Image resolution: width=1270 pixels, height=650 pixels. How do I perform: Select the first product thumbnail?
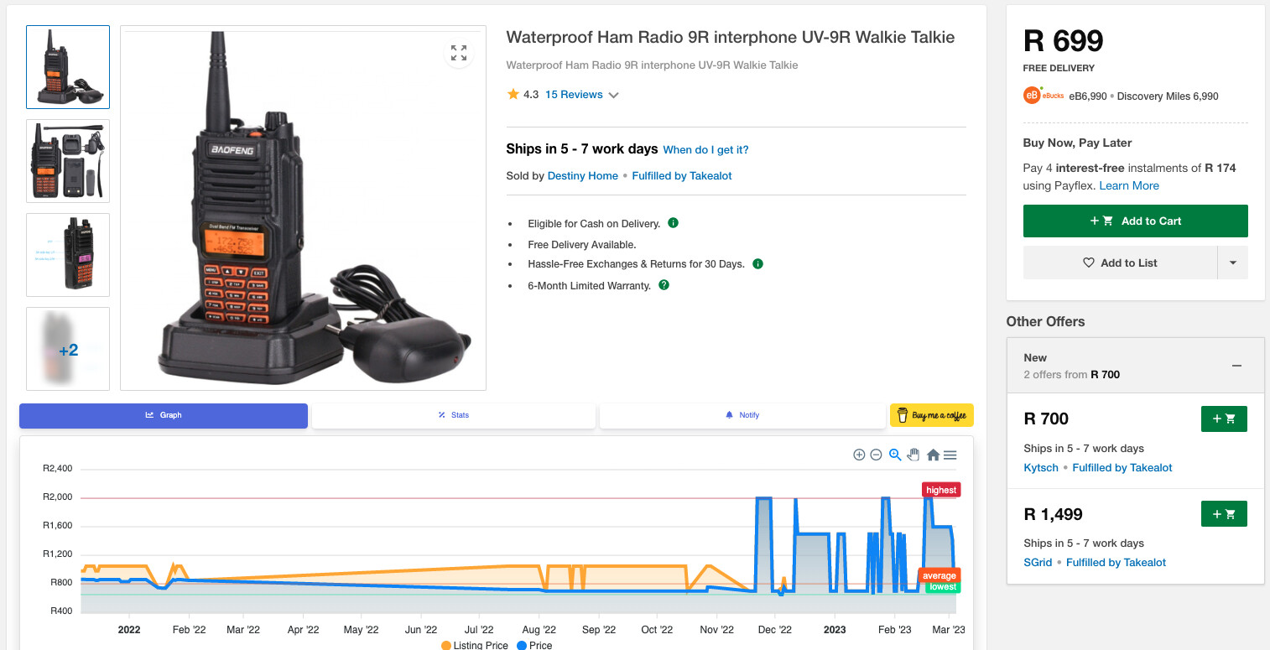(x=68, y=67)
